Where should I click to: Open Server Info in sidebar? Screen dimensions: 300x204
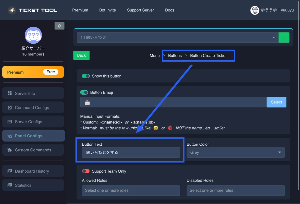click(x=33, y=93)
